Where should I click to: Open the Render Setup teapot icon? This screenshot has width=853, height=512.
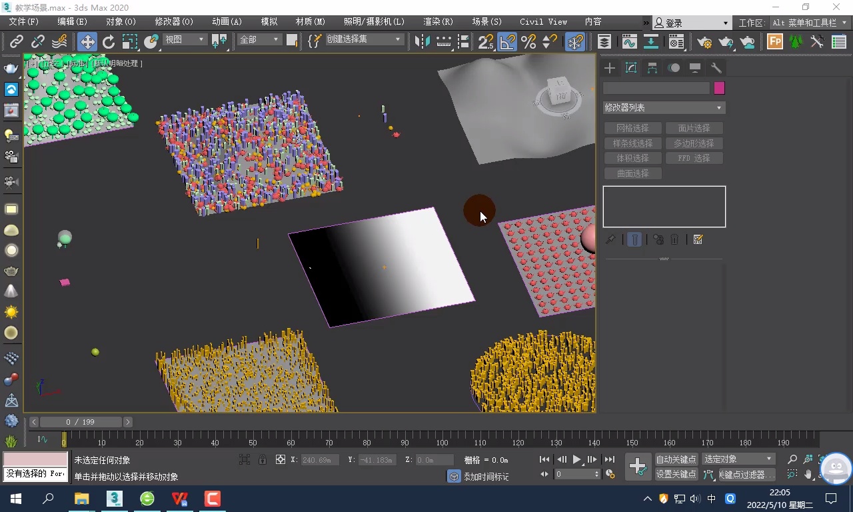[x=704, y=42]
